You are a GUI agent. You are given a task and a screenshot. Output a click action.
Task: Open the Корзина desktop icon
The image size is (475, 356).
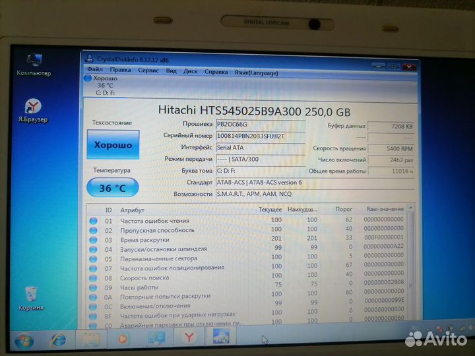coord(31,299)
